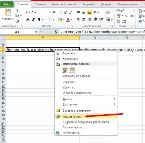The width and height of the screenshot is (145, 143).
Task: Click the Top Align icon
Action: point(78,12)
